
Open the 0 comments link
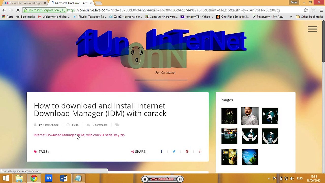point(100,125)
